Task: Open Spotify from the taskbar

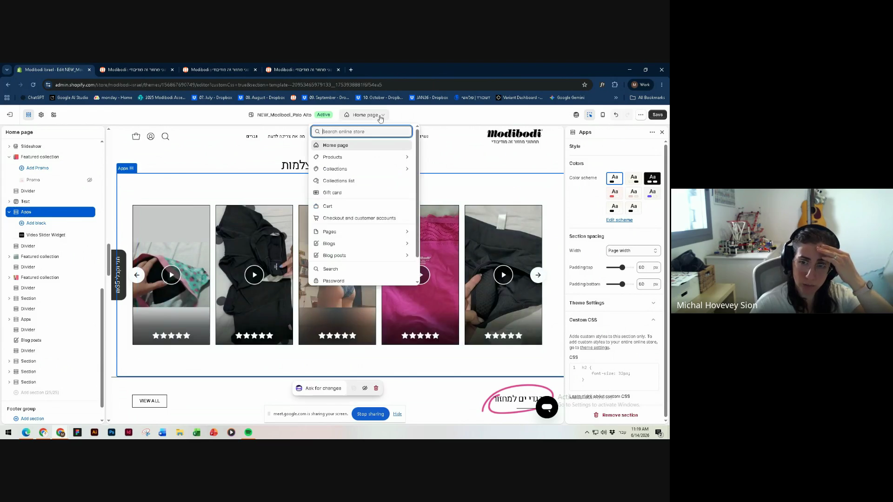Action: (x=248, y=432)
